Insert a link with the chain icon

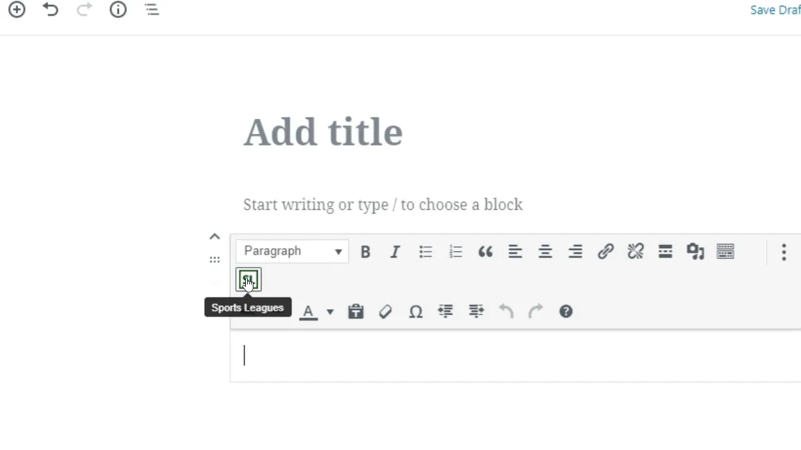605,251
